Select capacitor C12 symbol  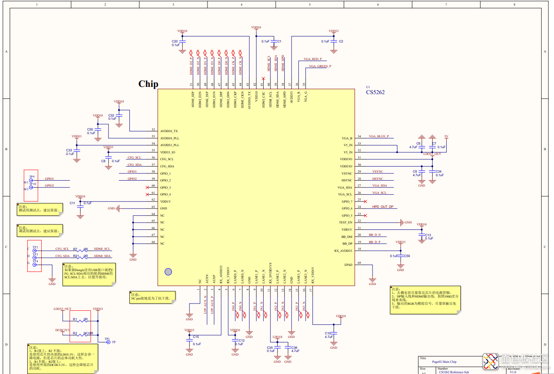235,340
